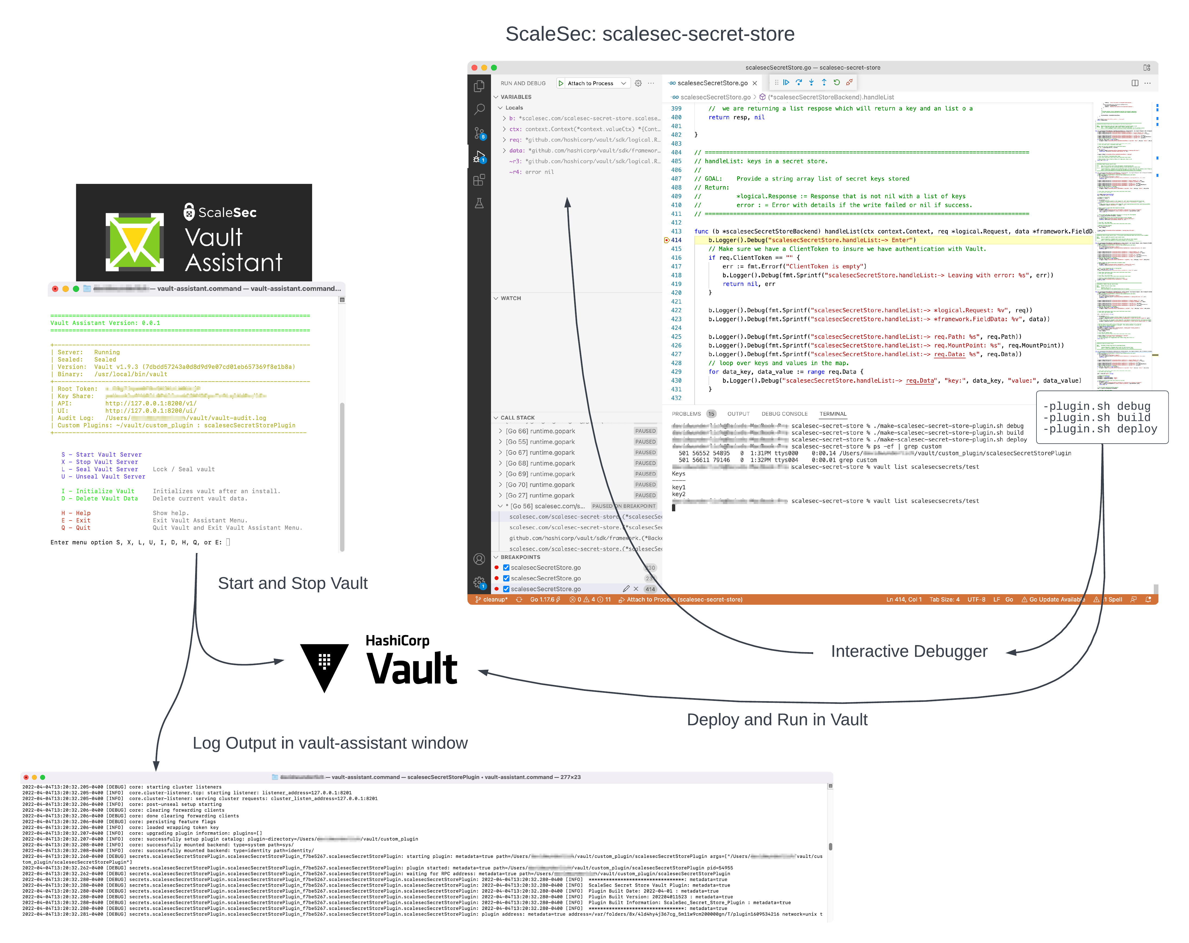This screenshot has width=1189, height=943.
Task: Grab the debug toolbar drag handle
Action: tap(777, 83)
